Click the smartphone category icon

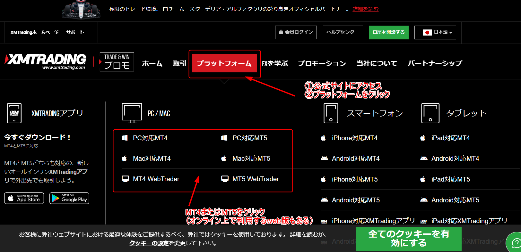tap(331, 113)
